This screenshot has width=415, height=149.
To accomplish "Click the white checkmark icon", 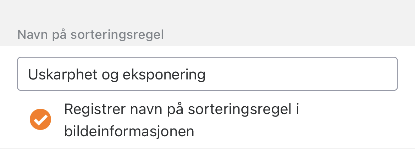I will pos(40,120).
